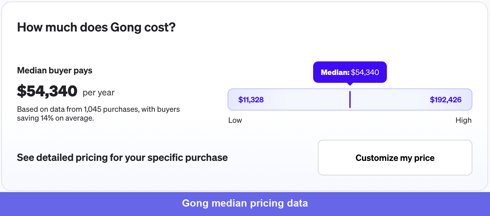Click the tooltip pointer below the Median bubble

tap(350, 83)
